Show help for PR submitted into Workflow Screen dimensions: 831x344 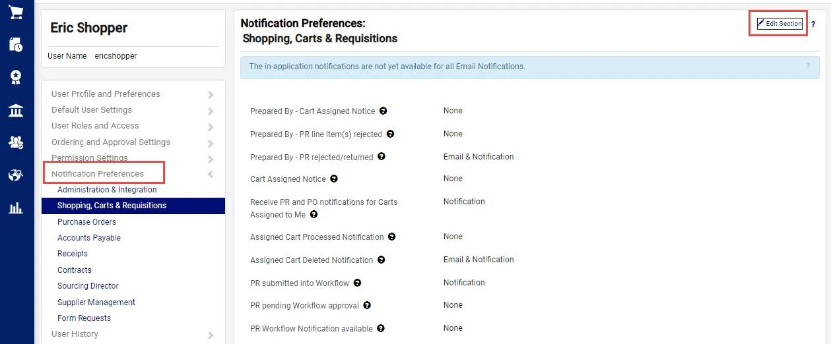tap(358, 283)
